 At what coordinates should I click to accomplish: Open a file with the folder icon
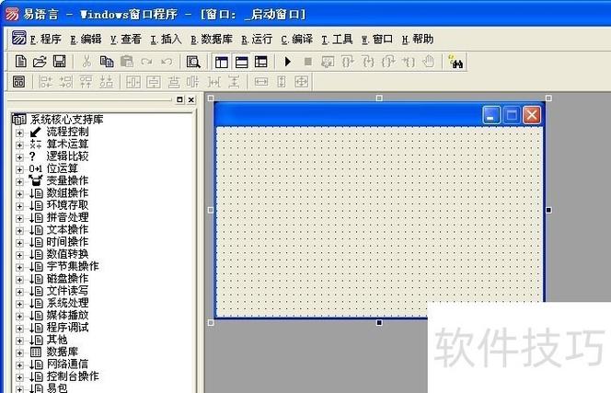pyautogui.click(x=40, y=62)
